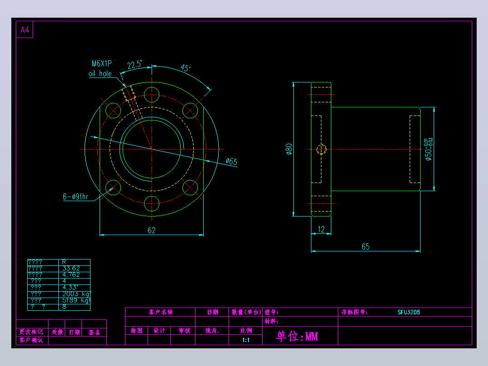Click the "设计" cell
Image resolution: width=488 pixels, height=366 pixels.
[x=159, y=331]
